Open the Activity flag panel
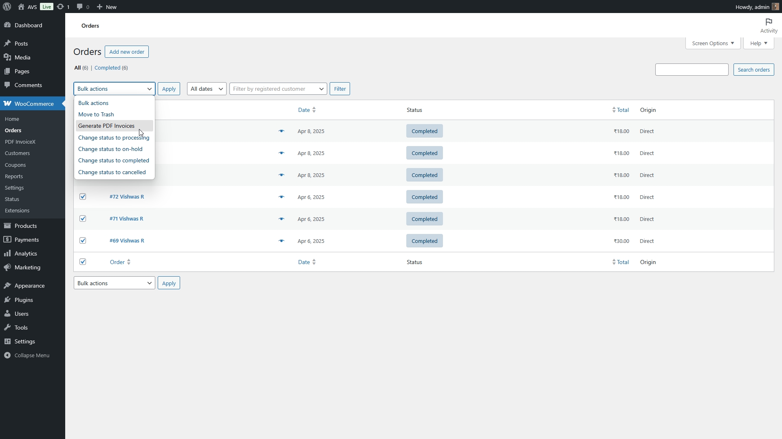Image resolution: width=782 pixels, height=439 pixels. 769,25
